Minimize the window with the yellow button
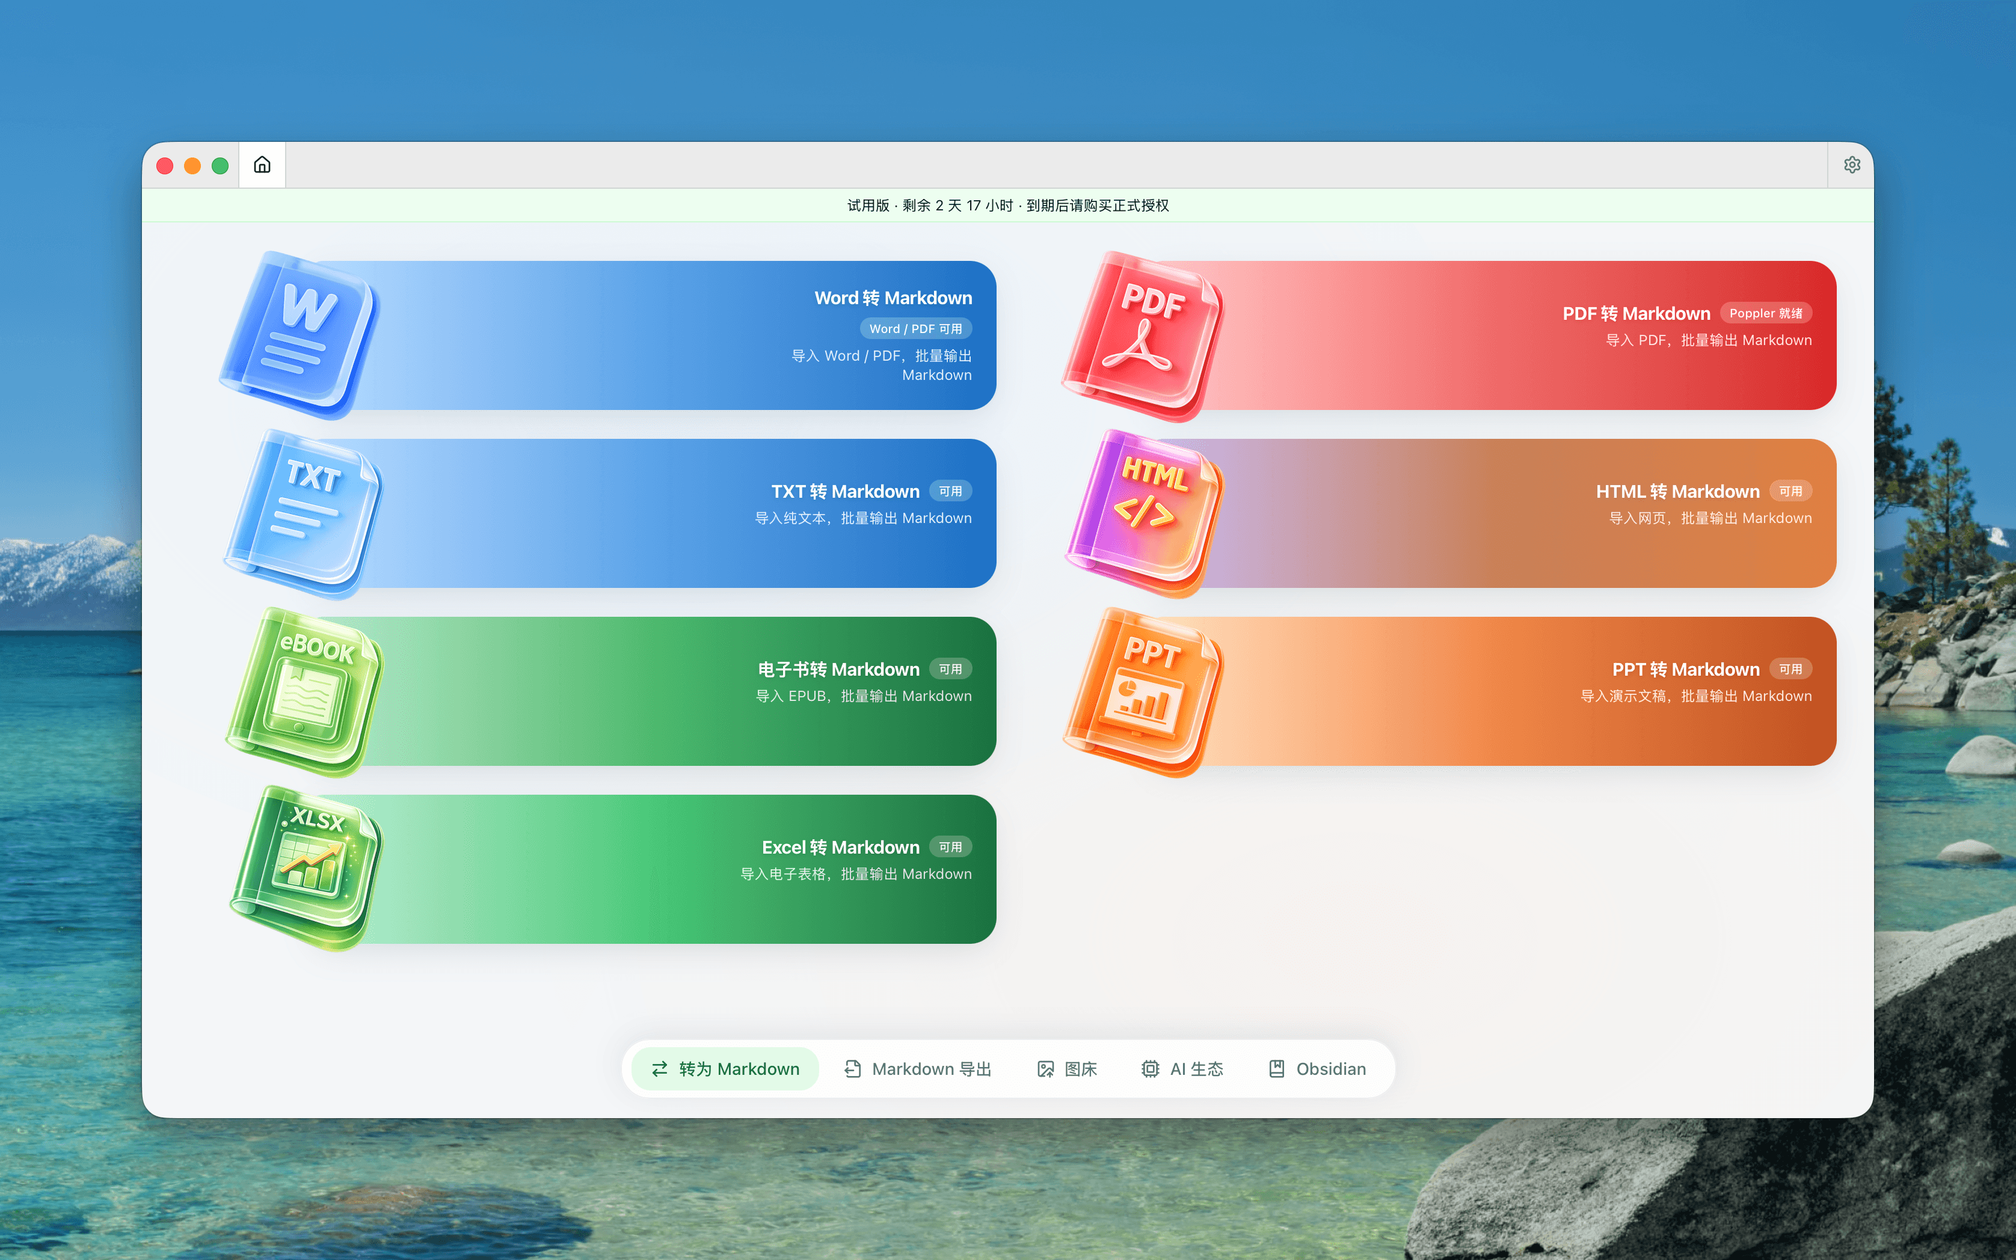This screenshot has height=1260, width=2016. pyautogui.click(x=192, y=166)
